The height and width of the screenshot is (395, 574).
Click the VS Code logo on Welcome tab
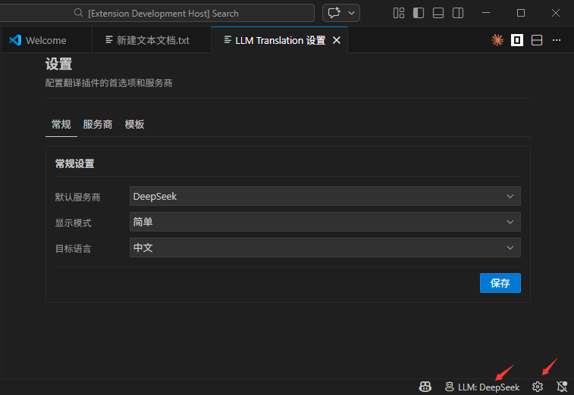[x=15, y=40]
